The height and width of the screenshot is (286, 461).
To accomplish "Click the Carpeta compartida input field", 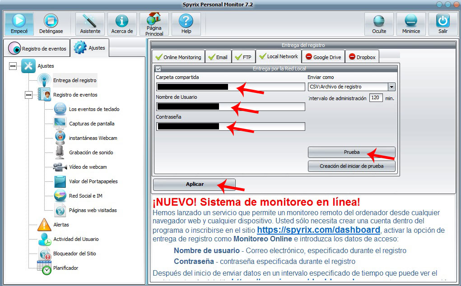I will pos(230,87).
